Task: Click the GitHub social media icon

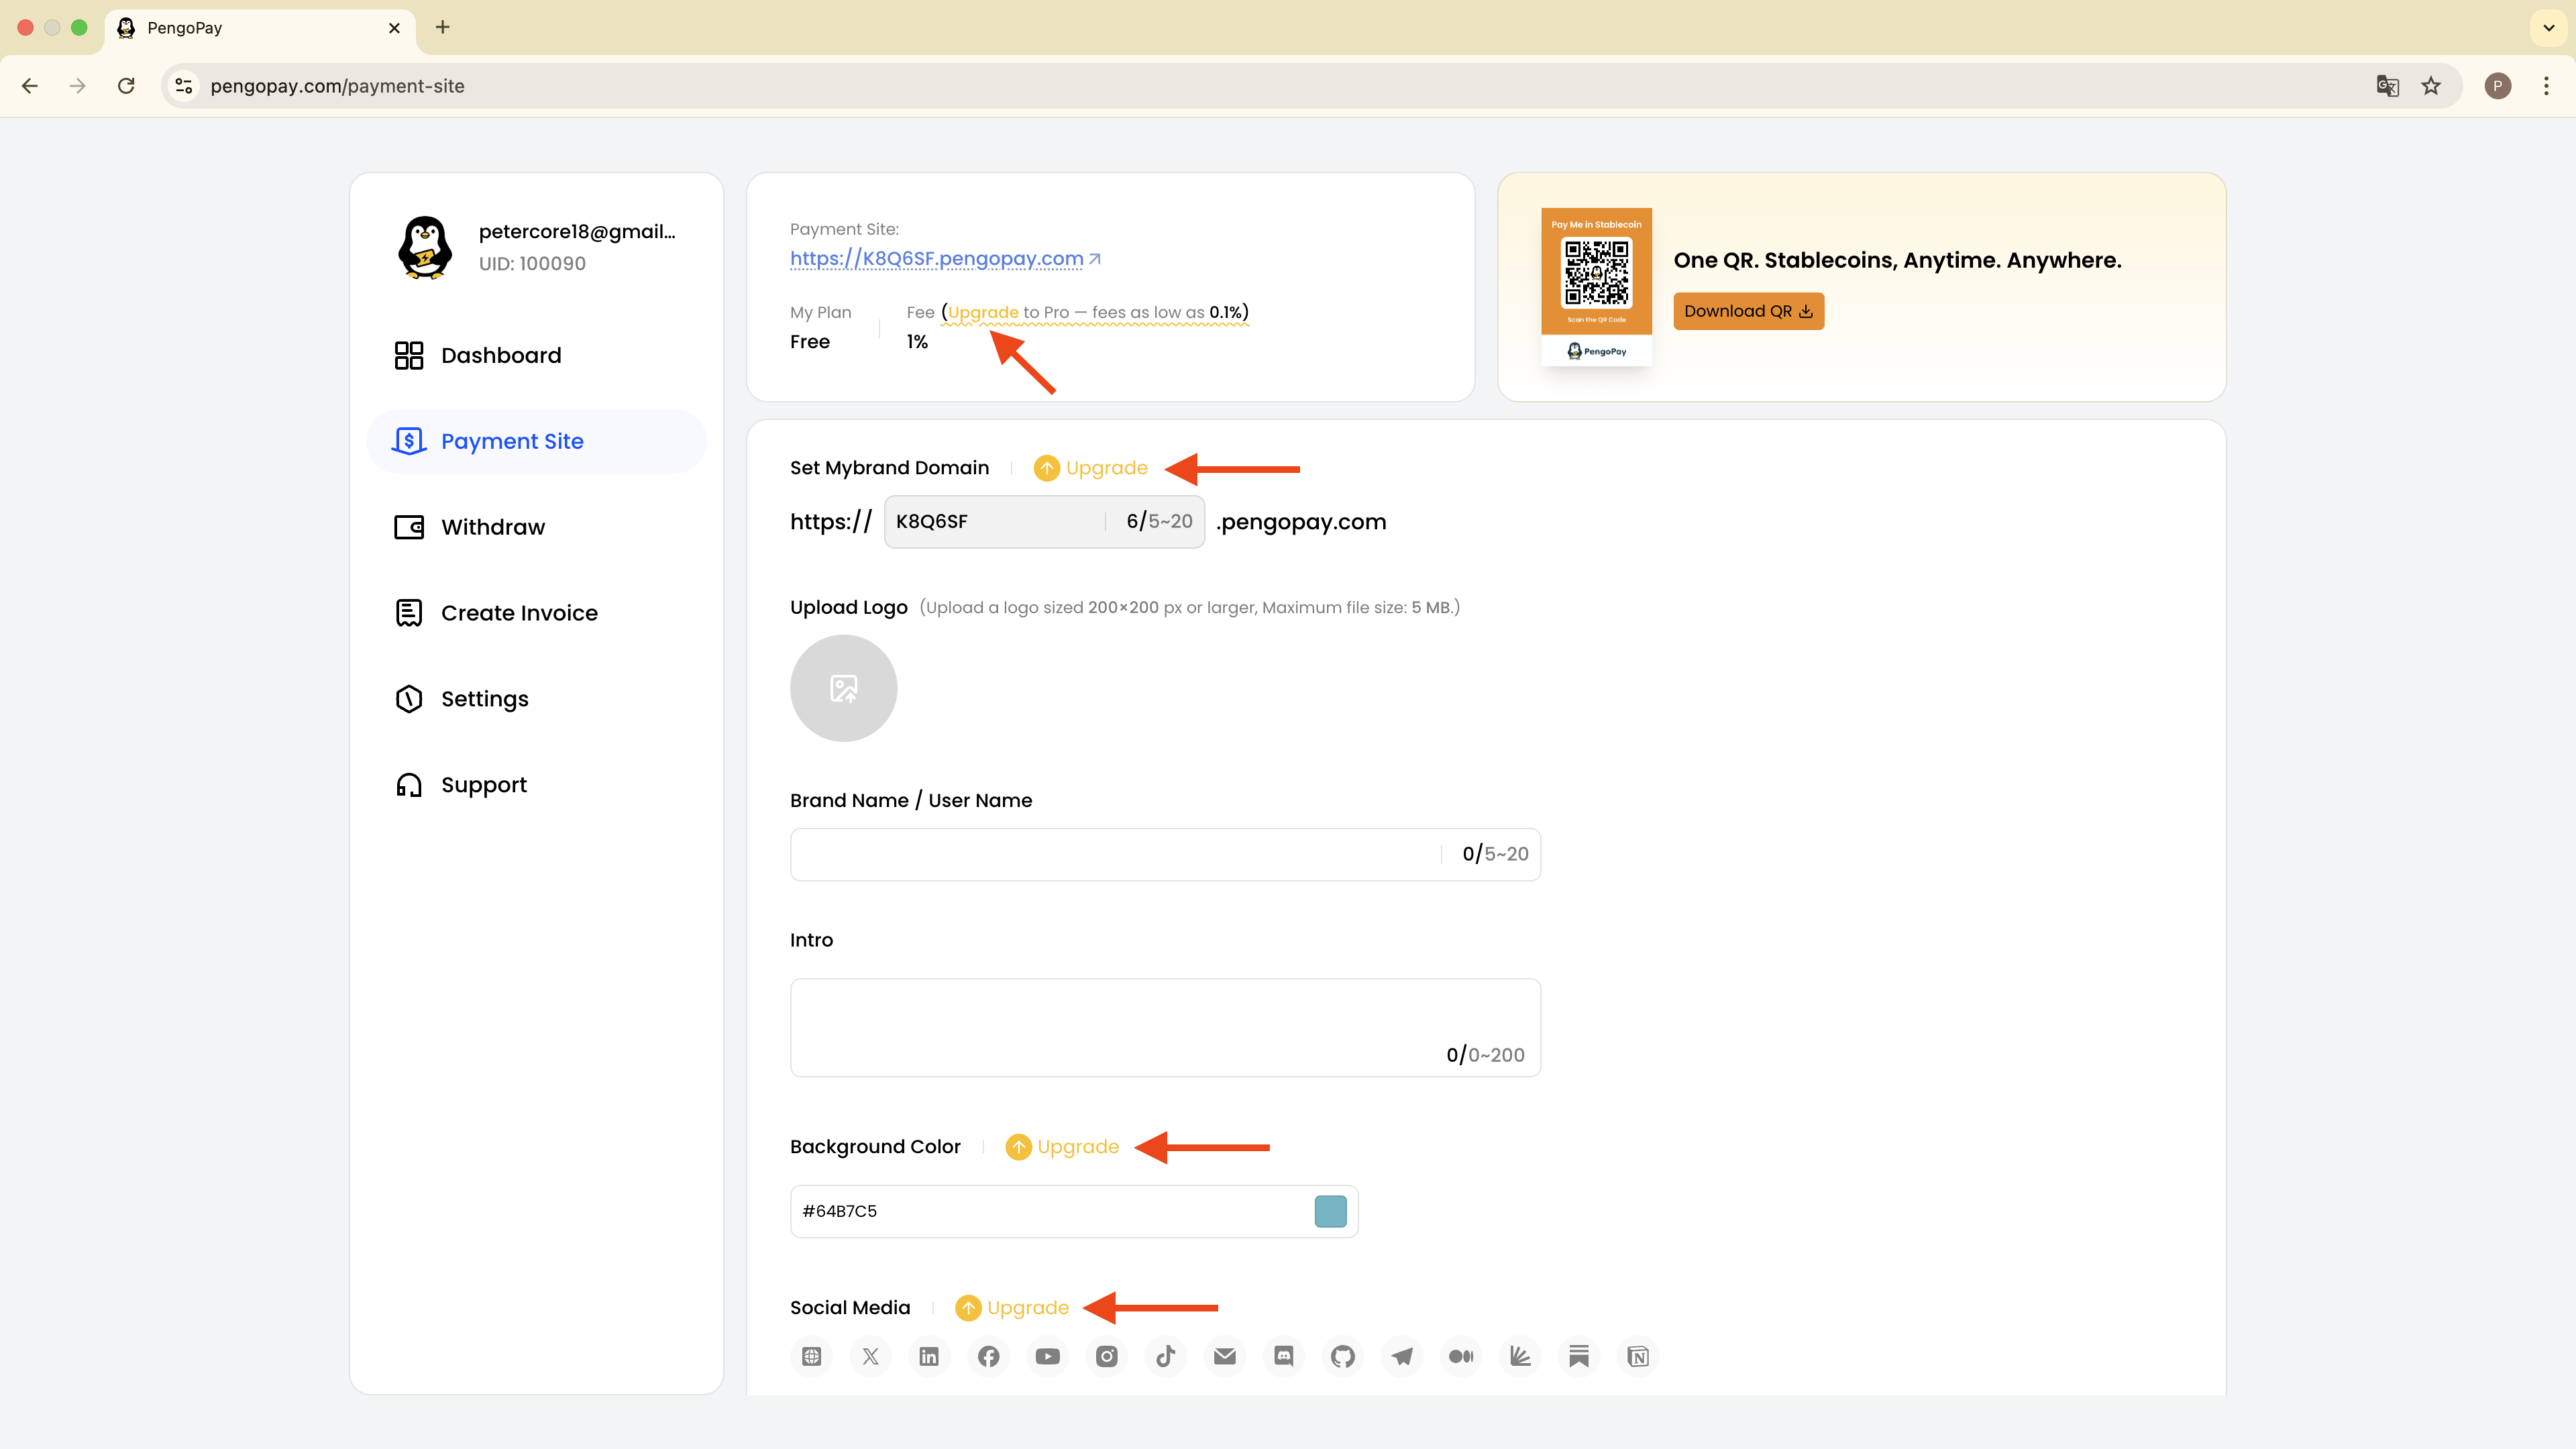Action: pos(1343,1357)
